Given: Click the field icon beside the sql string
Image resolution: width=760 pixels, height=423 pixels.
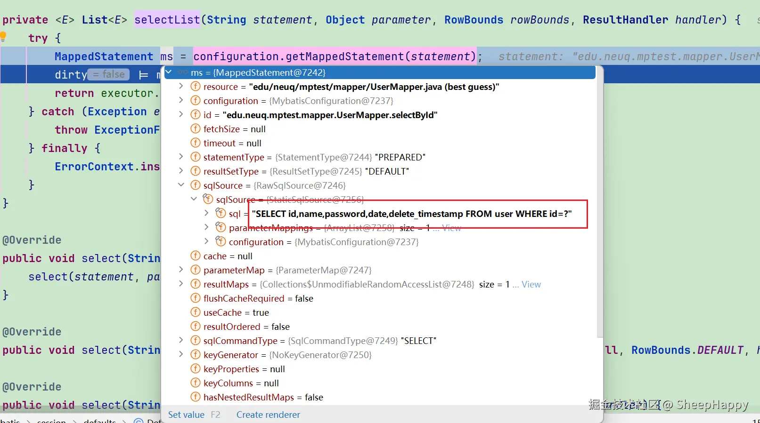Looking at the screenshot, I should 221,213.
